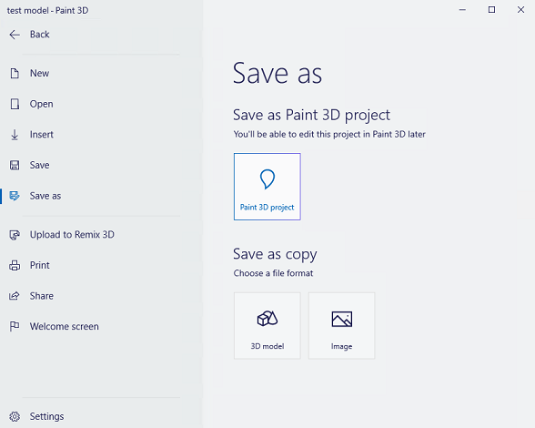Click the Back arrow icon

pyautogui.click(x=15, y=35)
